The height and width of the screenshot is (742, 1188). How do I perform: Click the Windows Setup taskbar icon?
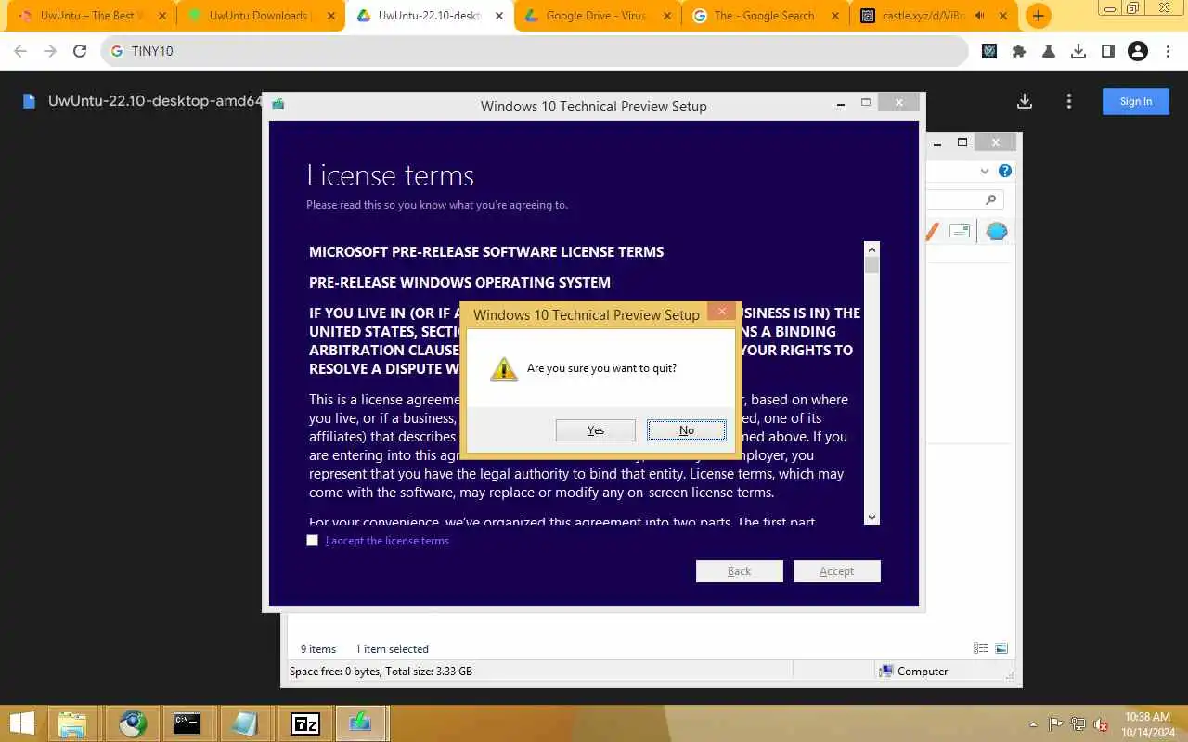click(360, 723)
